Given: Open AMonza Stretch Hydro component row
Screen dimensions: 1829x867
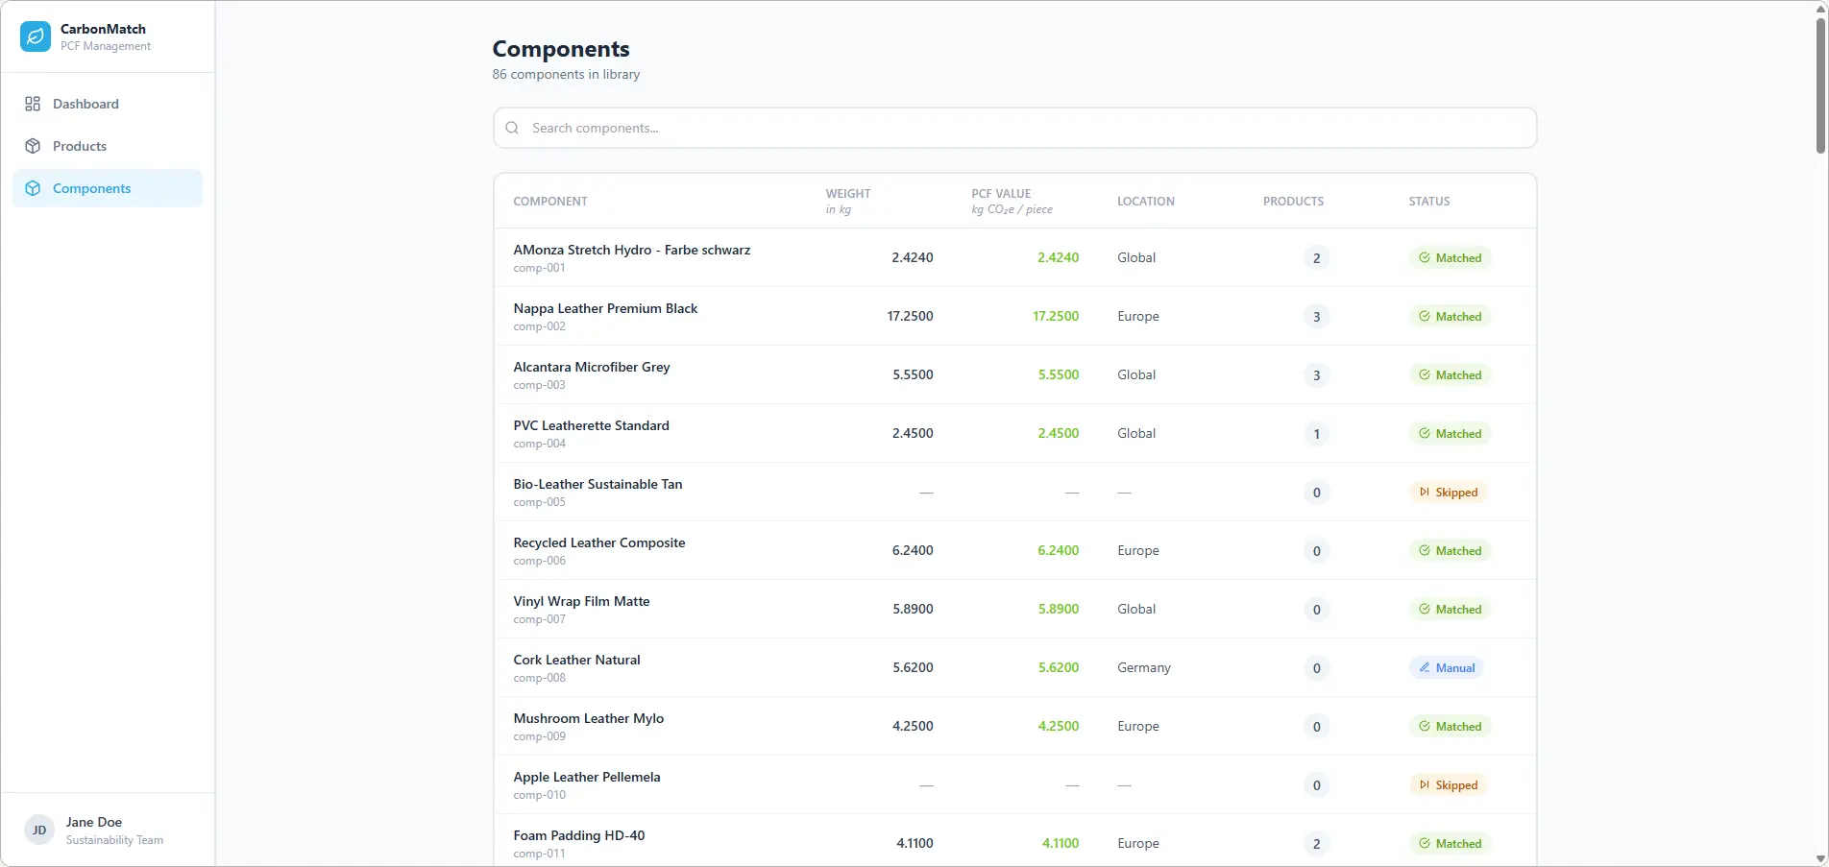Looking at the screenshot, I should coord(631,250).
